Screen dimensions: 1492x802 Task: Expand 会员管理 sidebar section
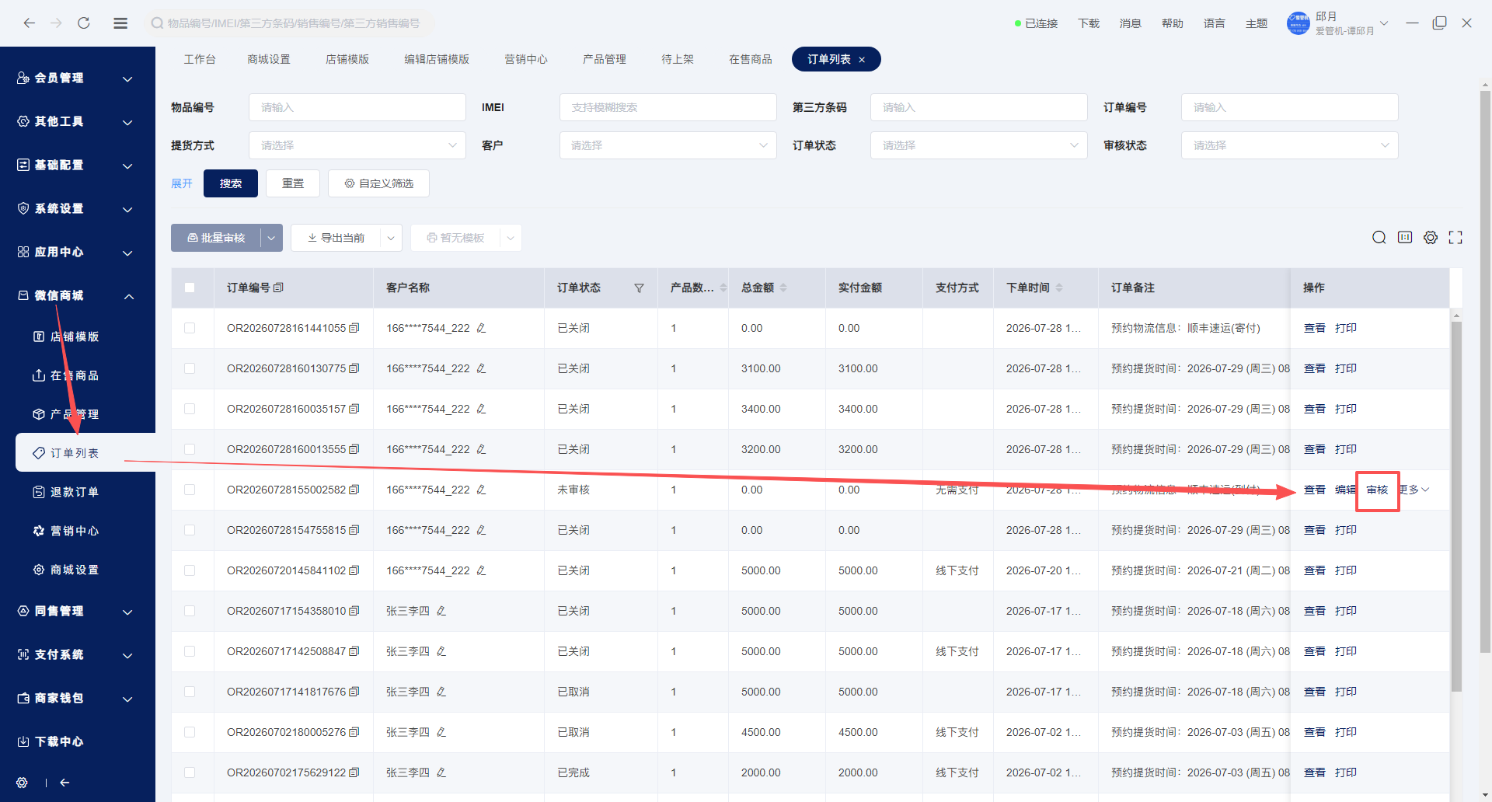[x=78, y=78]
